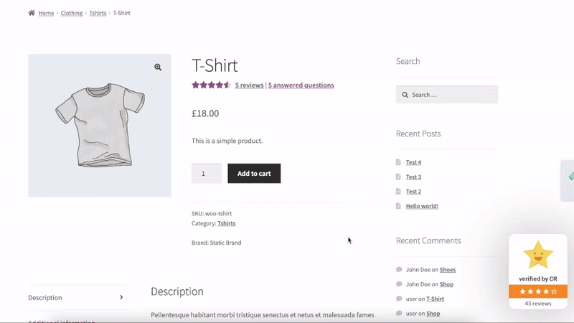Viewport: 574px width, 323px height.
Task: Expand the Description tab chevron arrow
Action: pyautogui.click(x=121, y=297)
